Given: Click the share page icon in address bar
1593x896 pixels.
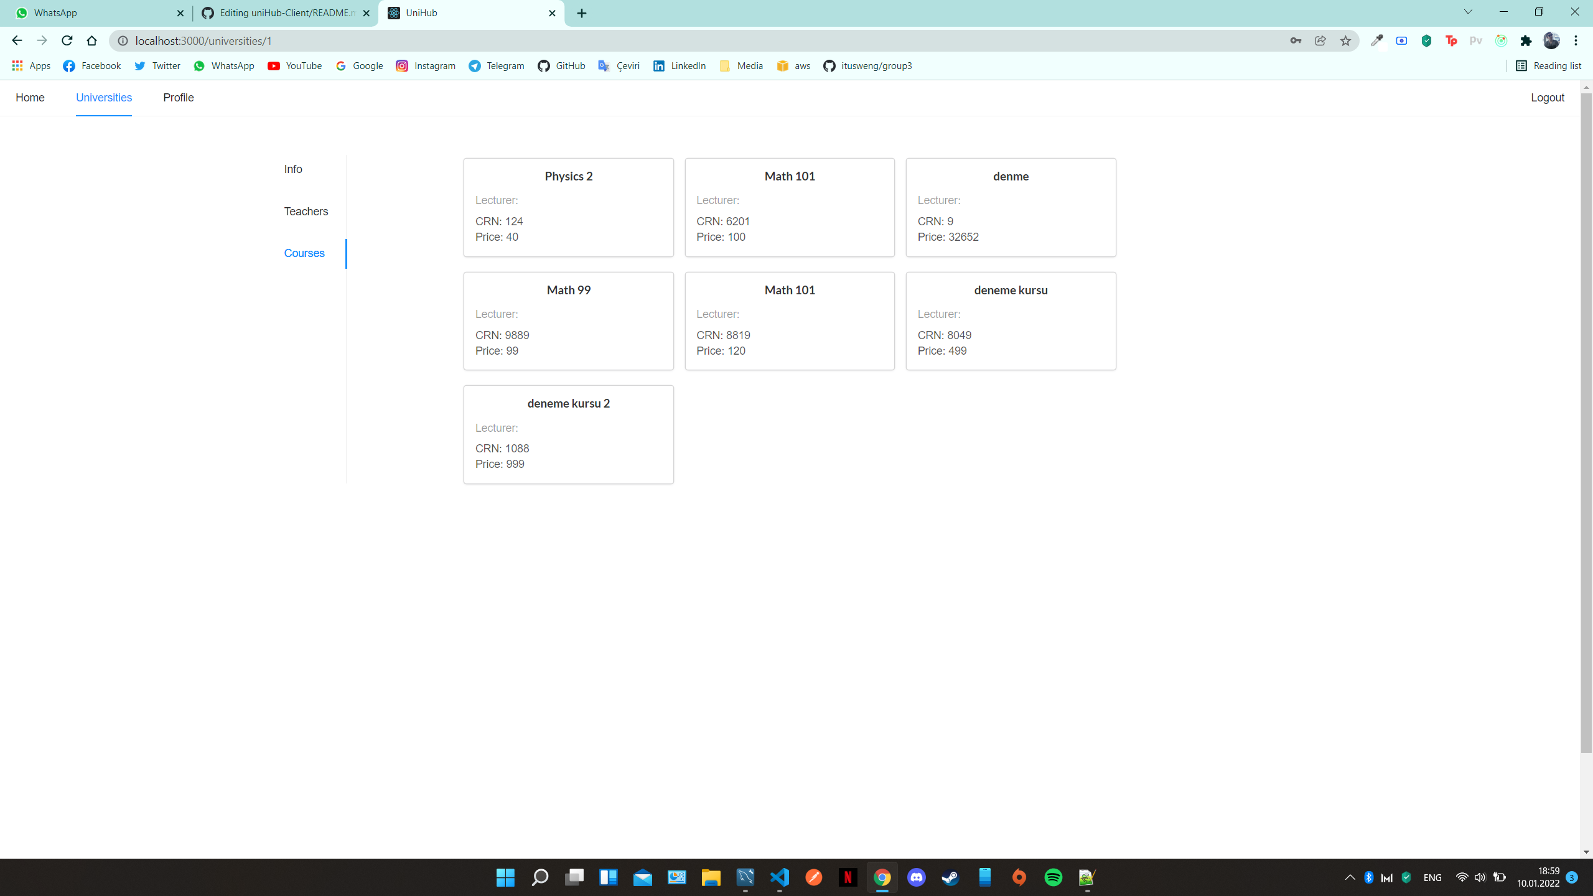Looking at the screenshot, I should 1320,40.
